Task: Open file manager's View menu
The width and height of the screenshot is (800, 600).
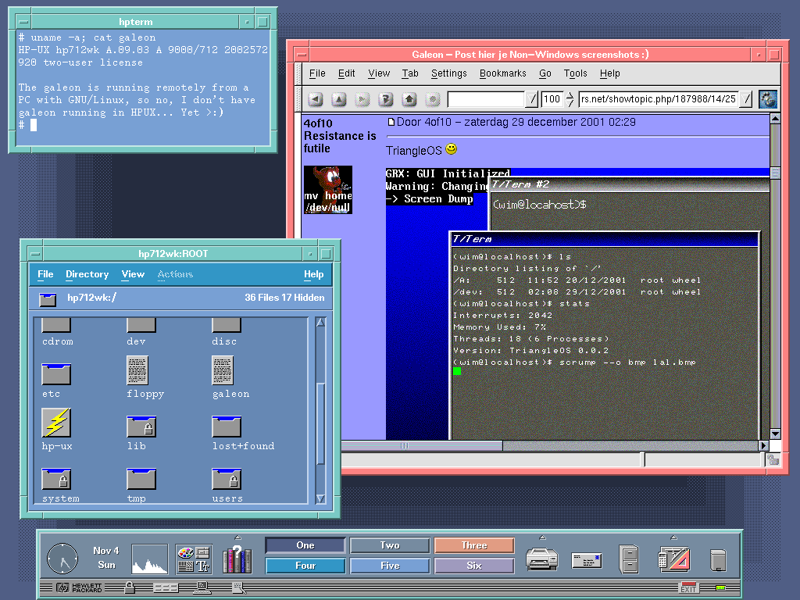Action: pyautogui.click(x=133, y=274)
